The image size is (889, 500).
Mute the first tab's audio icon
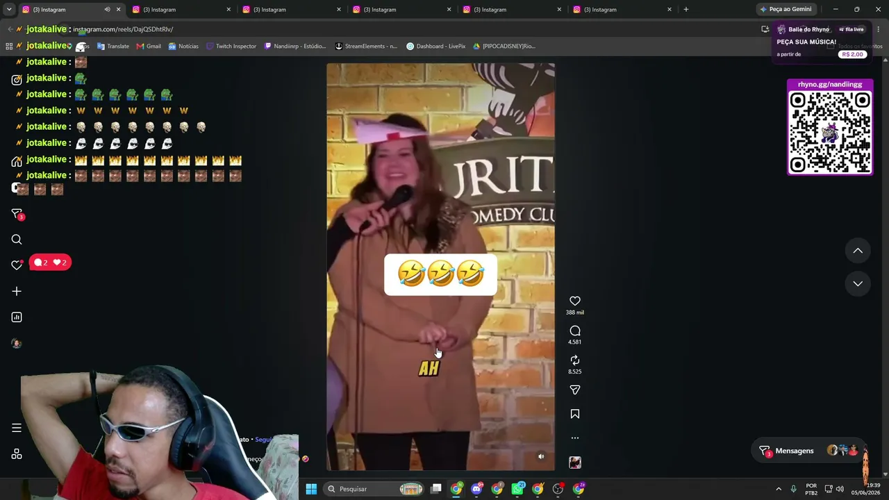pyautogui.click(x=107, y=10)
